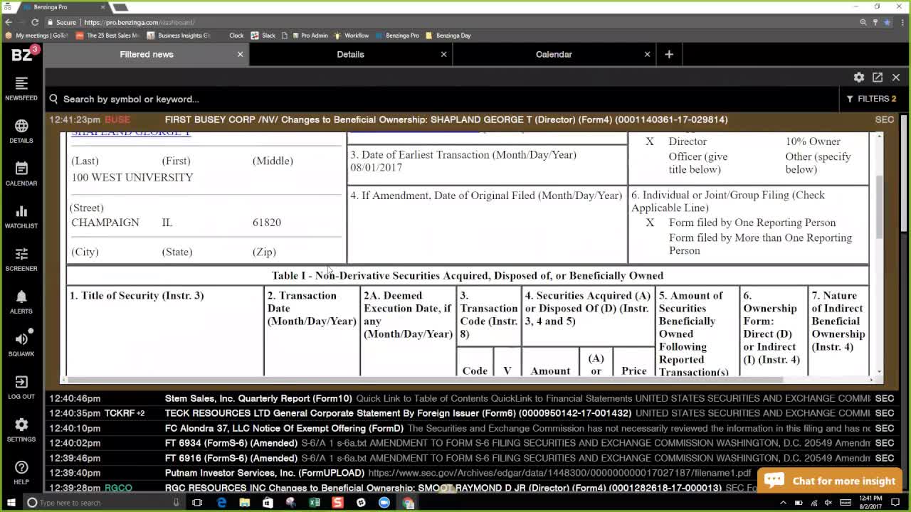Open the Watchlist sidebar section
The image size is (911, 512).
click(21, 216)
